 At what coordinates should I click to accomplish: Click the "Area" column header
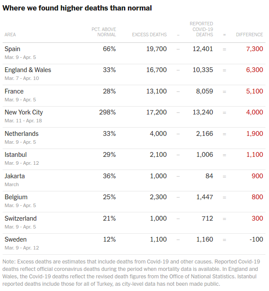tap(10, 35)
